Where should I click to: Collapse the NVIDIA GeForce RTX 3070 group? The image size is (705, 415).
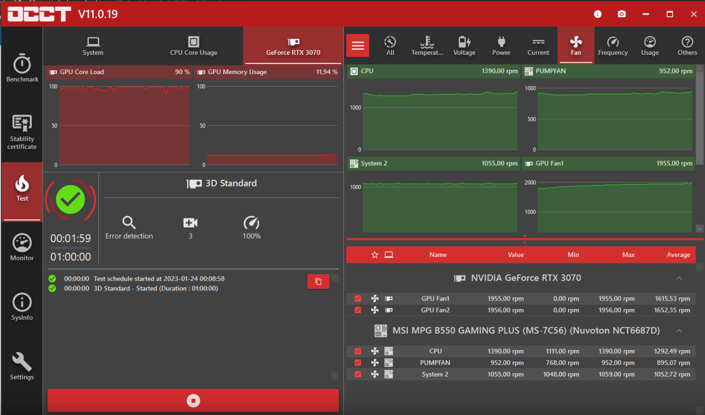[x=679, y=278]
